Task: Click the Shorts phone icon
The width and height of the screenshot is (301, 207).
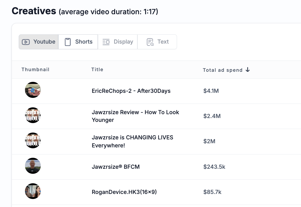Action: click(x=68, y=42)
